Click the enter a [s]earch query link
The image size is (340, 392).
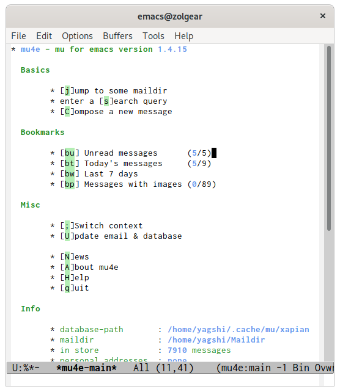tap(113, 101)
